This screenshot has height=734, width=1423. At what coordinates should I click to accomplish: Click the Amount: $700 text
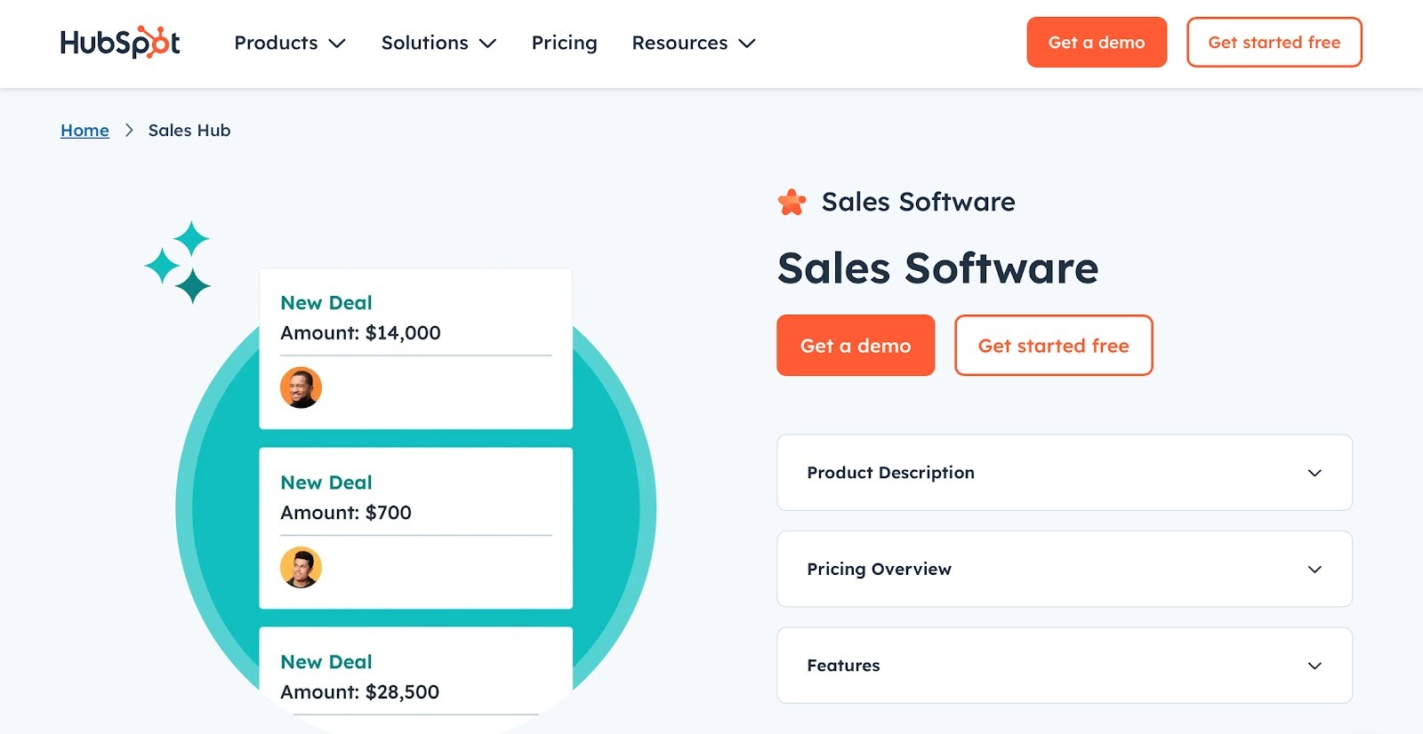[x=346, y=513]
